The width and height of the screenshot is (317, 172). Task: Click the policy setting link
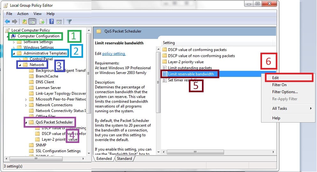[x=114, y=54]
